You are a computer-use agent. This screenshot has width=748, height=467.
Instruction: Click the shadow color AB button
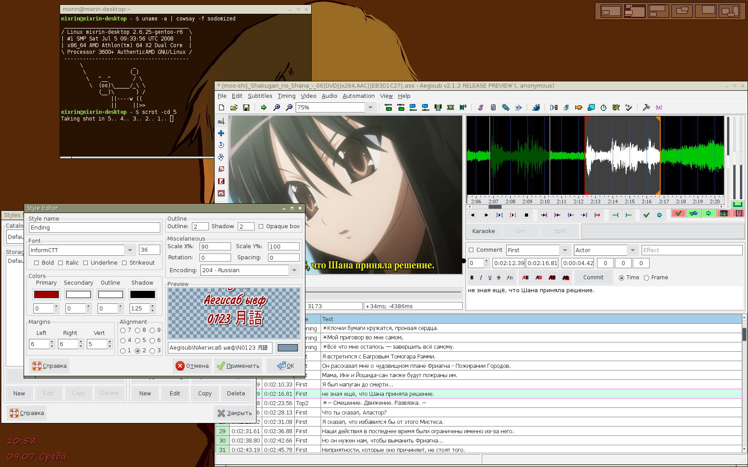click(566, 278)
